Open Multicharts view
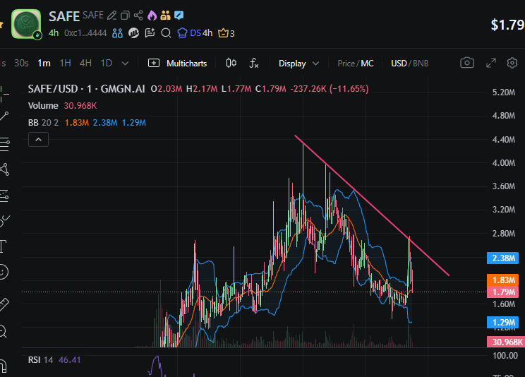This screenshot has height=377, width=525. pos(178,63)
